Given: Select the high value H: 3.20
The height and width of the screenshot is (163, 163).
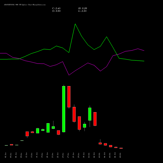Looking at the screenshot, I should (x=82, y=8).
